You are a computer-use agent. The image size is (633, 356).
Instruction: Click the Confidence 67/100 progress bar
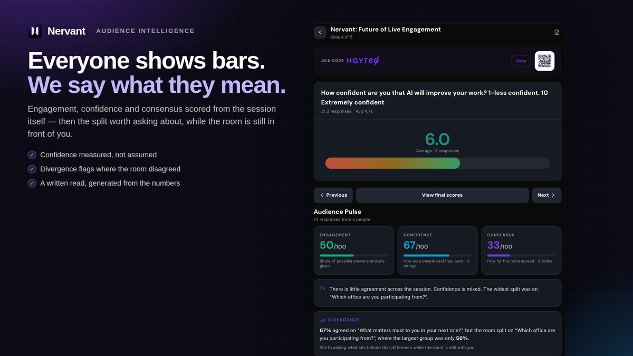tap(437, 255)
